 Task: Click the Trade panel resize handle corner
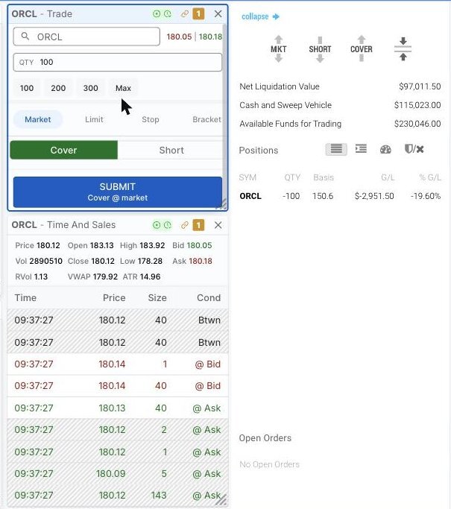tap(222, 204)
